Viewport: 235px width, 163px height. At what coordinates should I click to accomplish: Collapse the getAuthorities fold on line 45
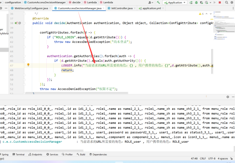(24, 56)
